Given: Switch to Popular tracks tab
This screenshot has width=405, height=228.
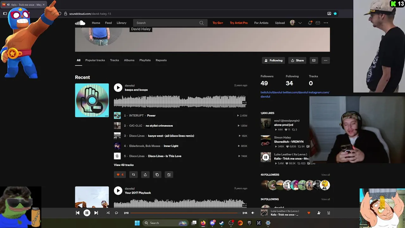Looking at the screenshot, I should [95, 60].
